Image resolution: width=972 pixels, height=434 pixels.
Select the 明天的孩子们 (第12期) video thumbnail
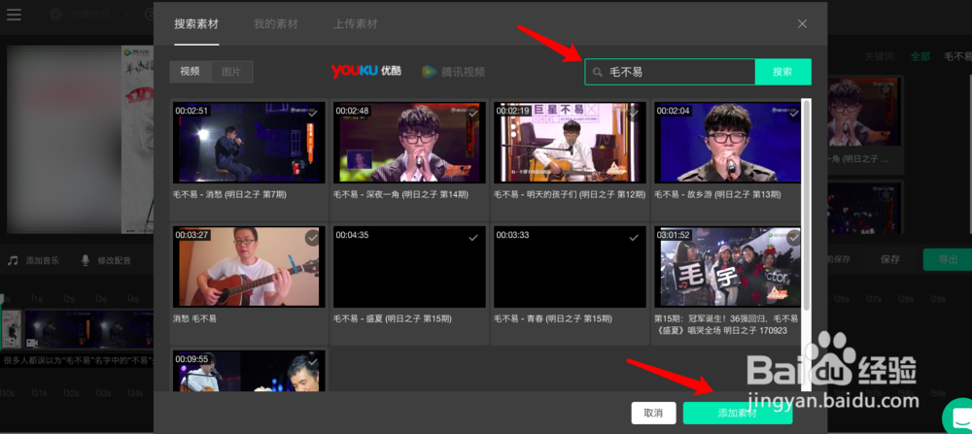pos(570,143)
